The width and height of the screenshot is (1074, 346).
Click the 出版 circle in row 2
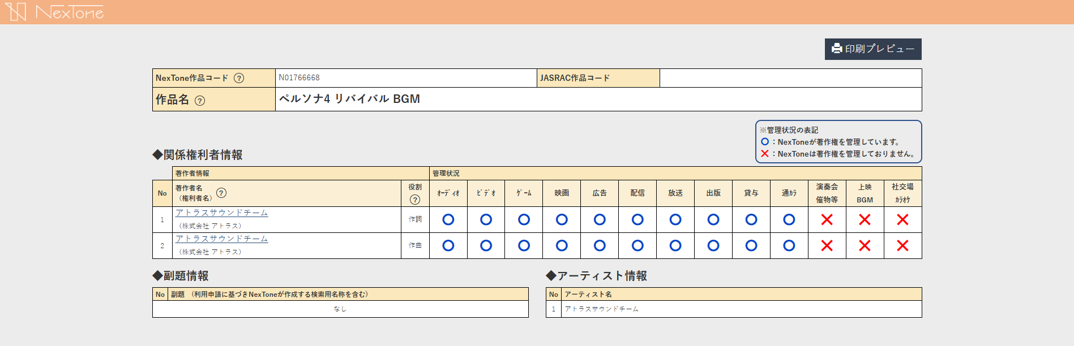(713, 245)
